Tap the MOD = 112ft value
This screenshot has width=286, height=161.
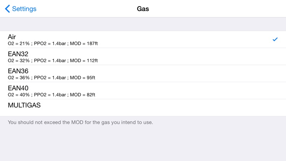pyautogui.click(x=84, y=61)
